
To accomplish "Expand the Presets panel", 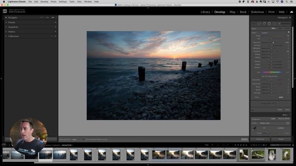I will pyautogui.click(x=6, y=23).
